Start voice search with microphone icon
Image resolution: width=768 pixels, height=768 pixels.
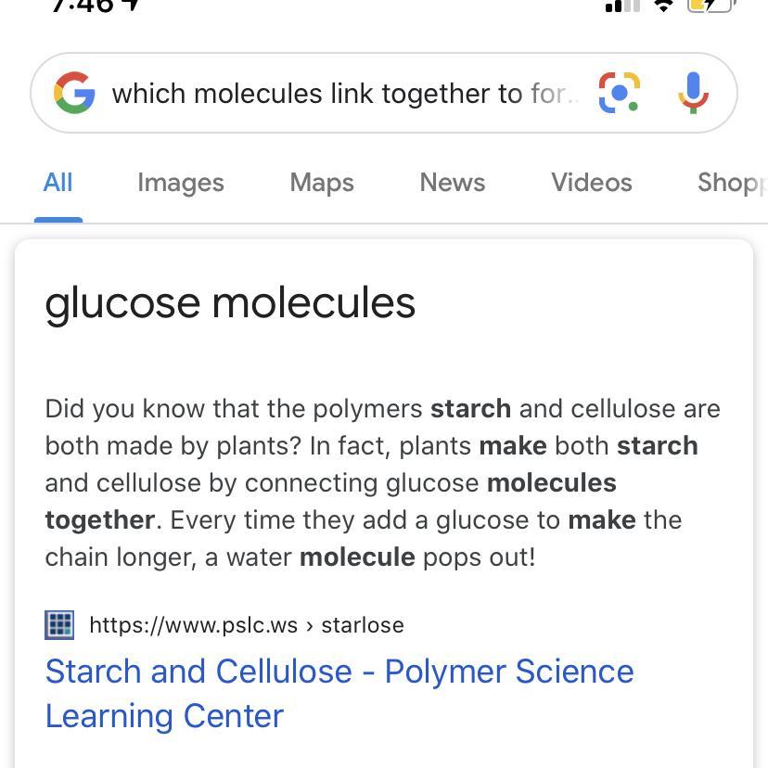click(693, 93)
